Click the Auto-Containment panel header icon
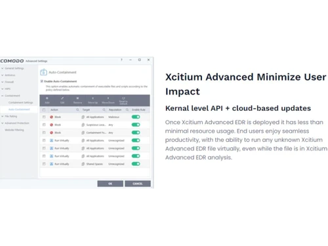 (43, 72)
